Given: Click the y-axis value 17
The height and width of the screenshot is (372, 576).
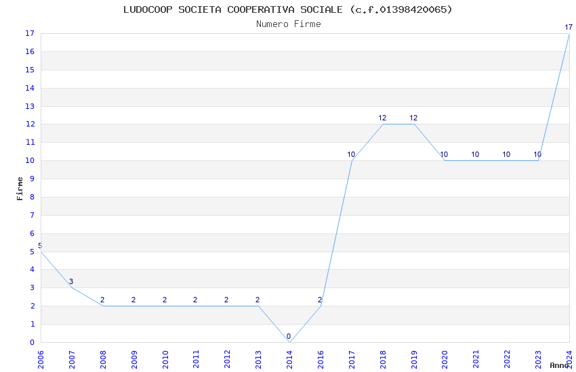Looking at the screenshot, I should (30, 33).
